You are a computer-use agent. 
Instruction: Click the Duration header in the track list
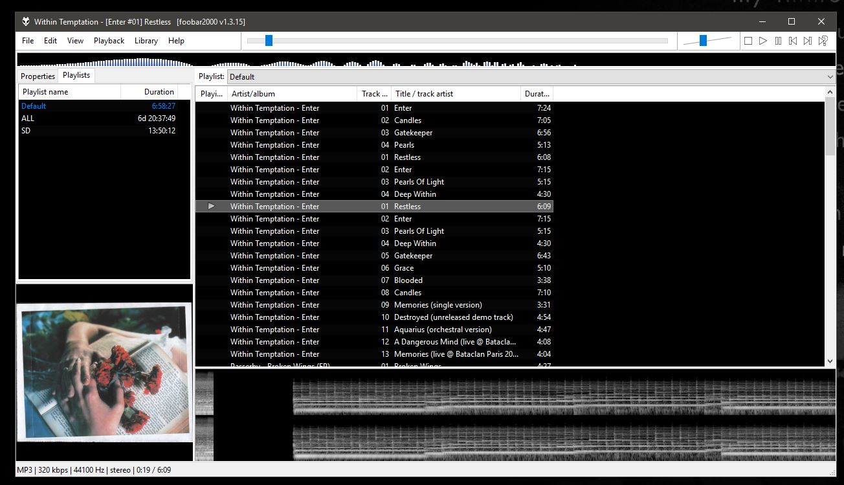(x=537, y=94)
